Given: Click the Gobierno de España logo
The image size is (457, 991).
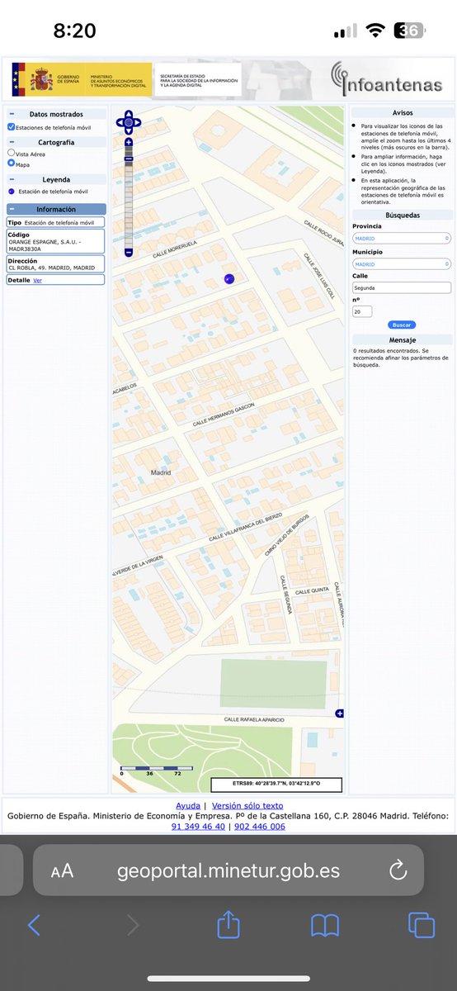Looking at the screenshot, I should tap(80, 81).
